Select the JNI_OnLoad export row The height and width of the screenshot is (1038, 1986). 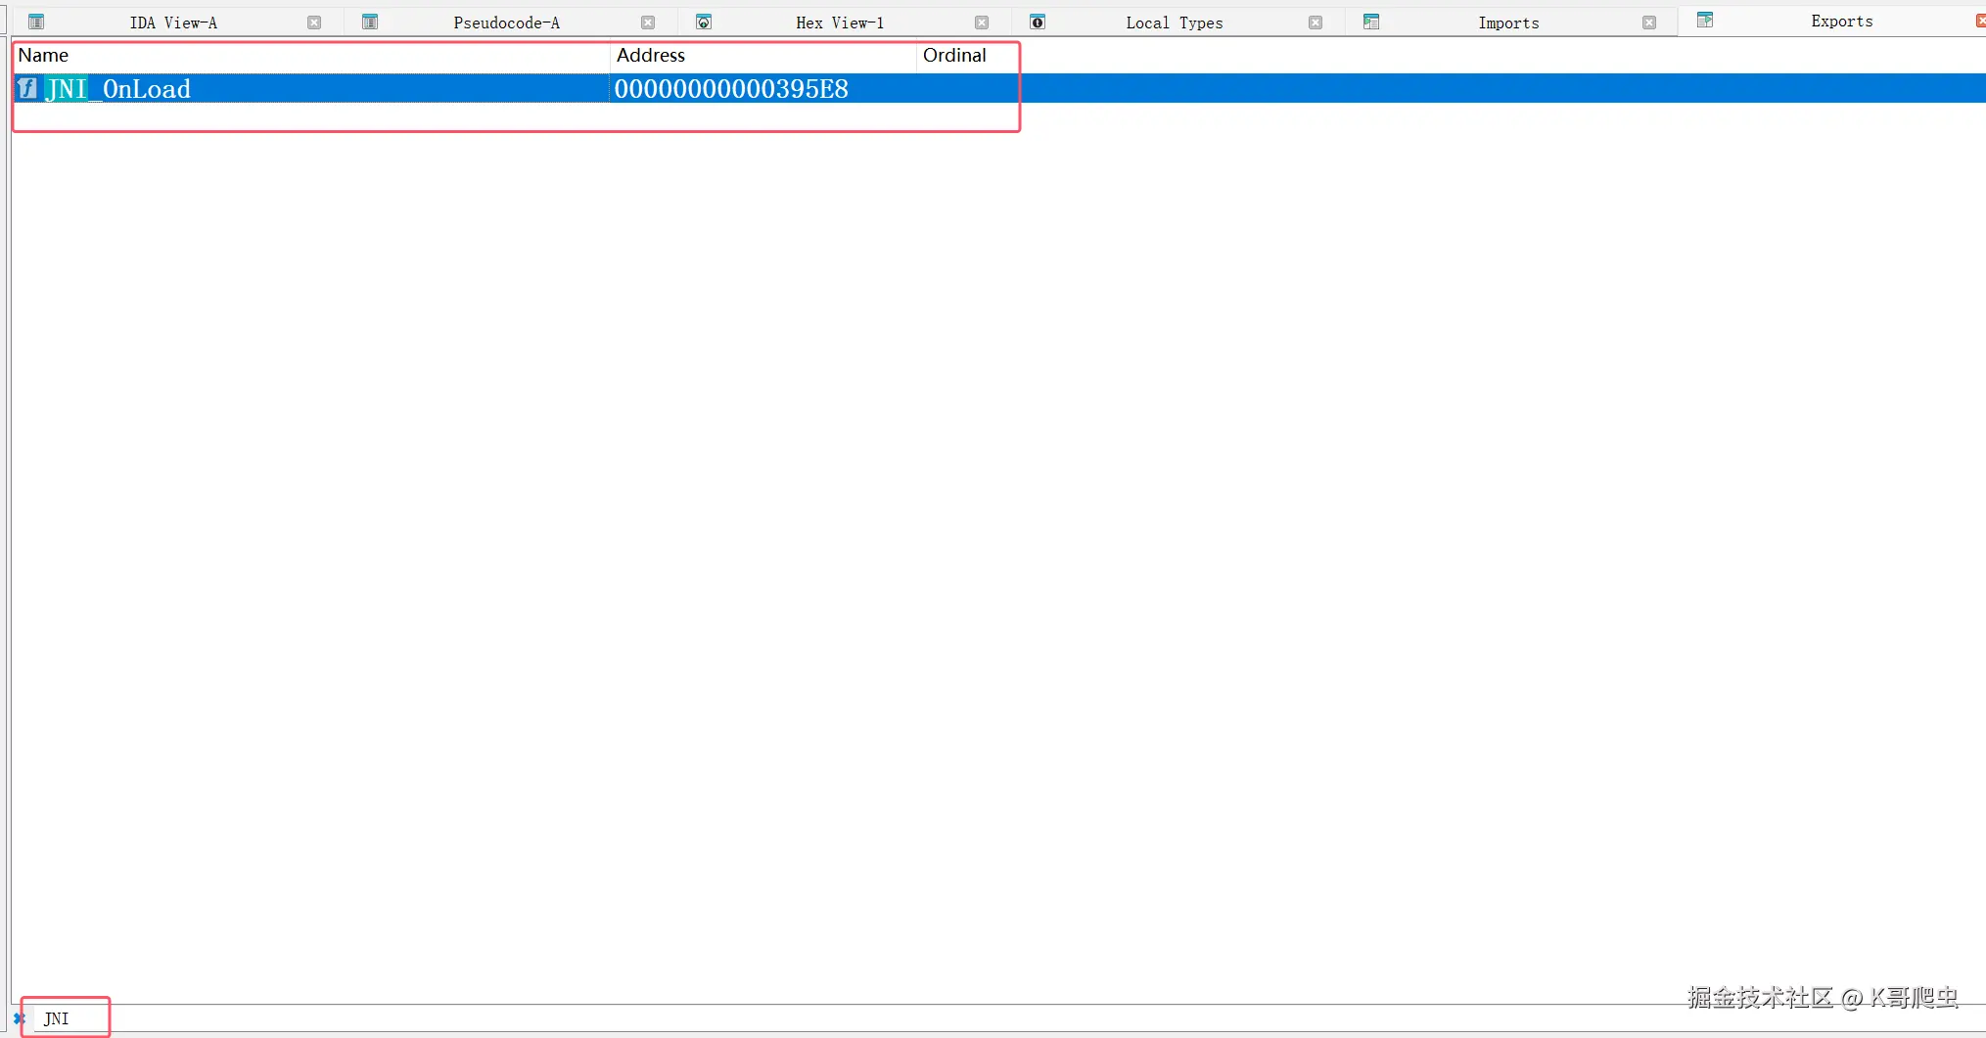pos(999,88)
